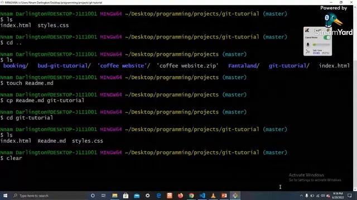Click 'styles.css' next to Readme.md
This screenshot has width=357, height=200.
(x=88, y=141)
